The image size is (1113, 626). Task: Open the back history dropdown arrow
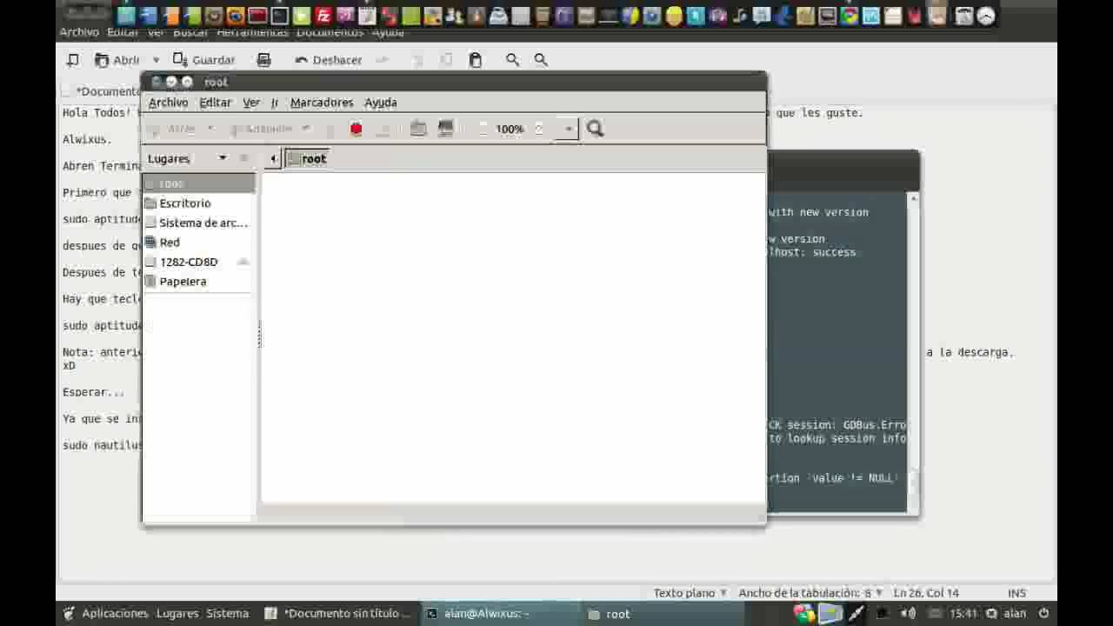[x=210, y=129]
